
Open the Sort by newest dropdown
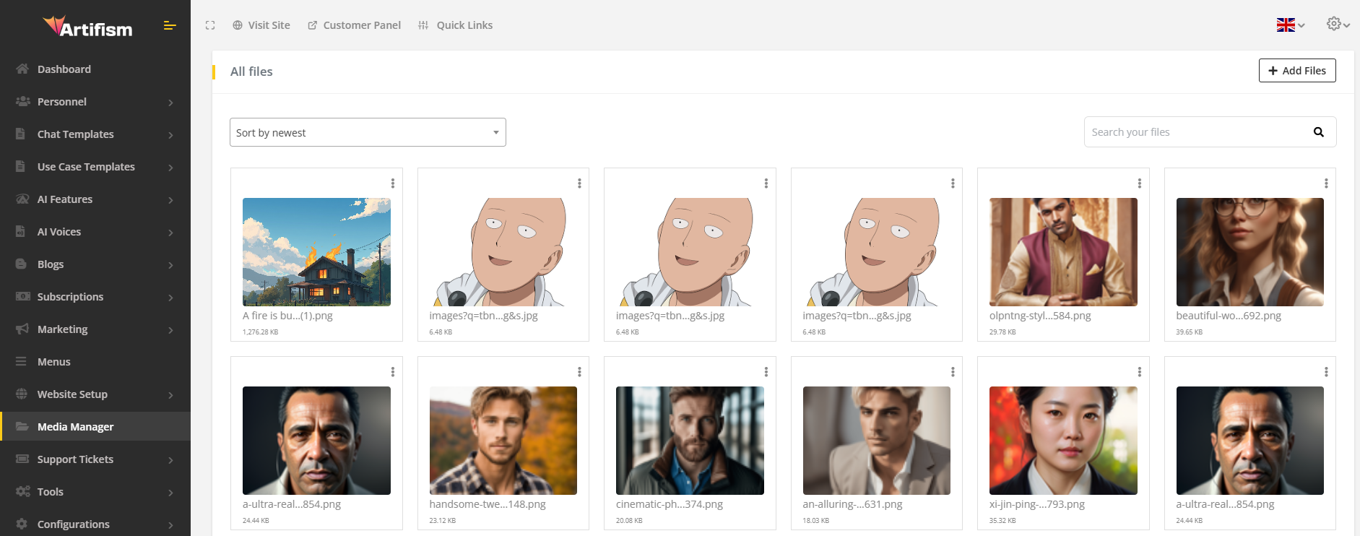click(x=368, y=133)
